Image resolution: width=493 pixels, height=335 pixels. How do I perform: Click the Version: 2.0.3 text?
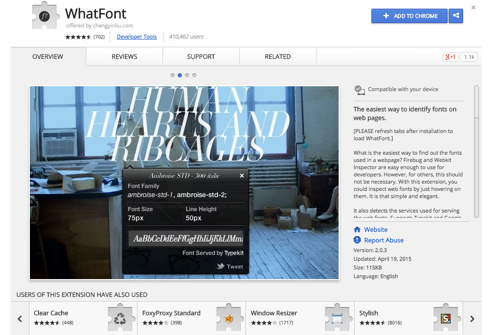point(370,250)
